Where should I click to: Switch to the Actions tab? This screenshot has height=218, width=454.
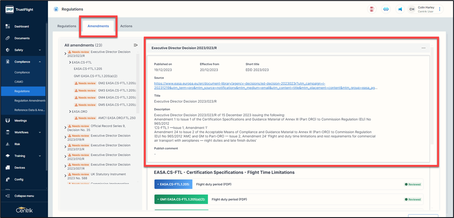click(x=126, y=26)
